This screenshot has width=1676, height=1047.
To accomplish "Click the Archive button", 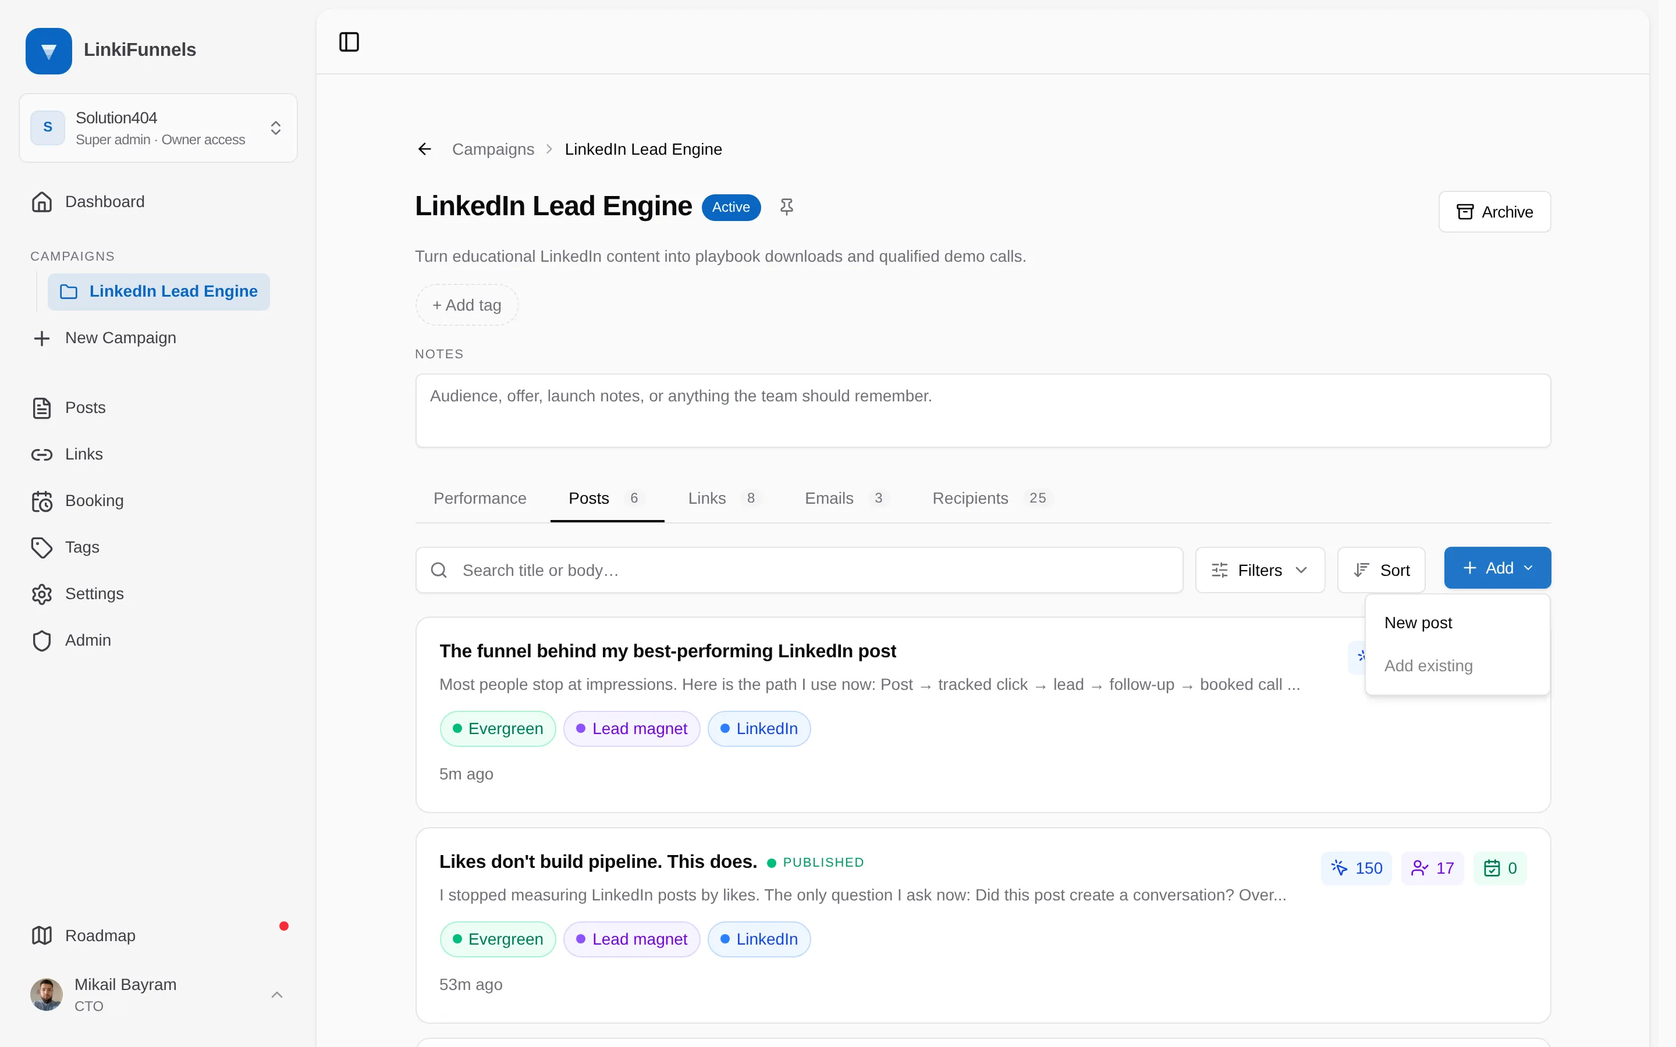I will [x=1494, y=212].
